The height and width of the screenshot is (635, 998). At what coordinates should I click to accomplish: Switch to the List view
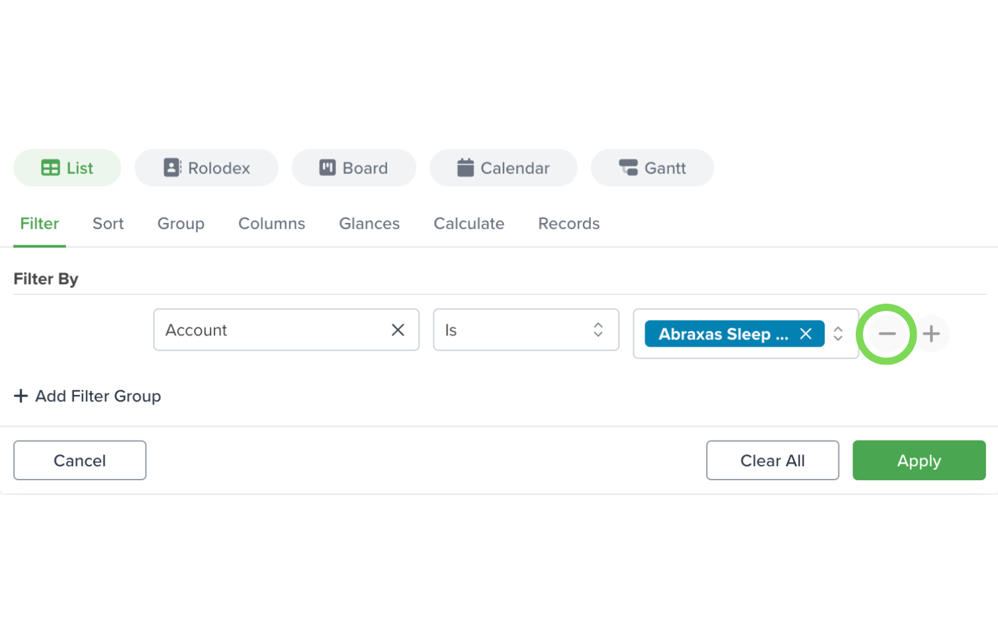67,168
